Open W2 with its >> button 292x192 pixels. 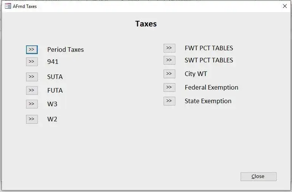click(32, 119)
